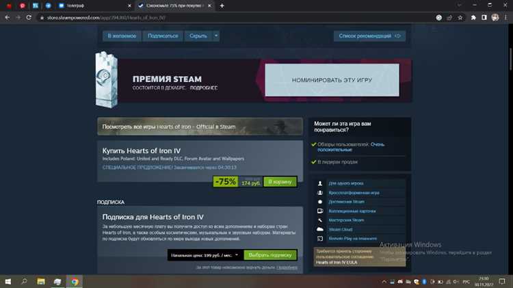Open the site security padlock info
This screenshot has width=513, height=288.
click(x=42, y=18)
